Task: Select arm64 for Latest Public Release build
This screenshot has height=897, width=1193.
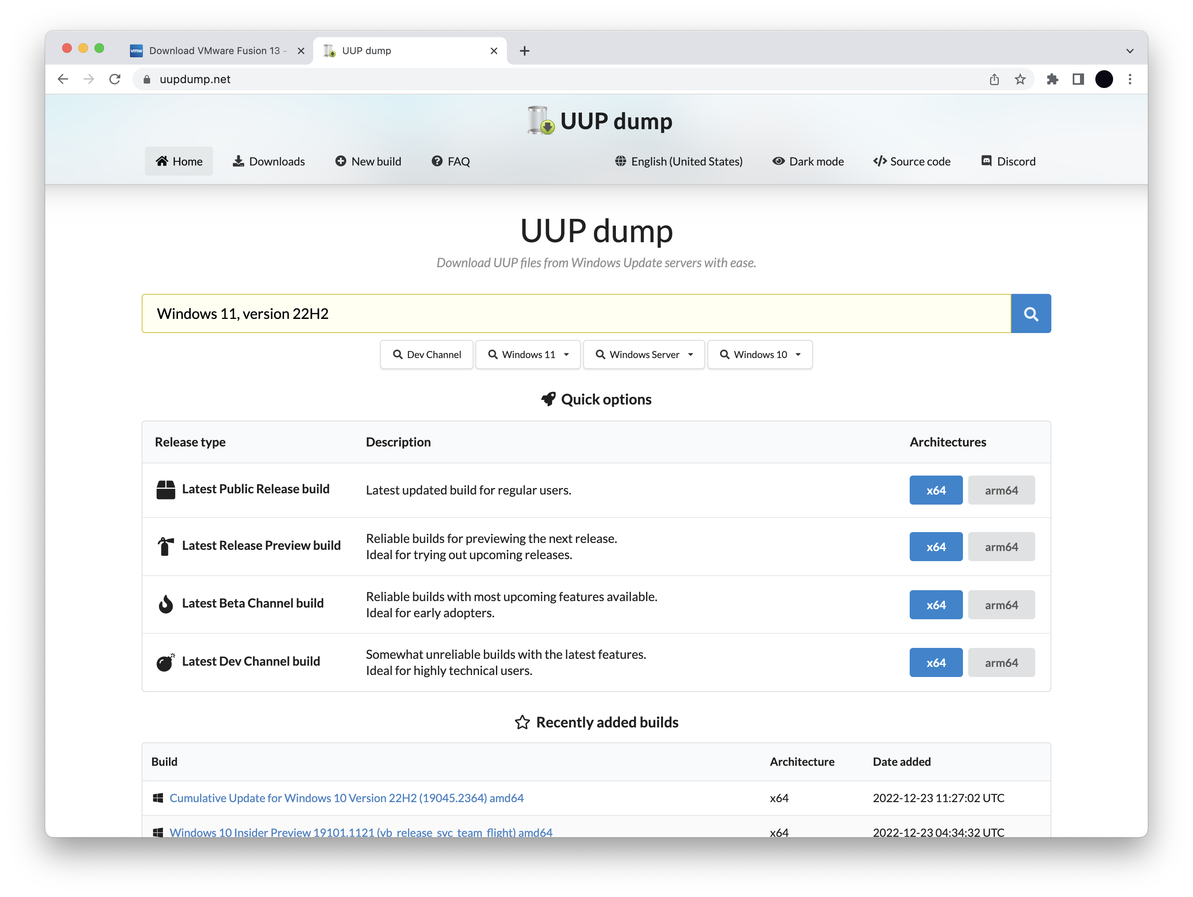Action: 1001,490
